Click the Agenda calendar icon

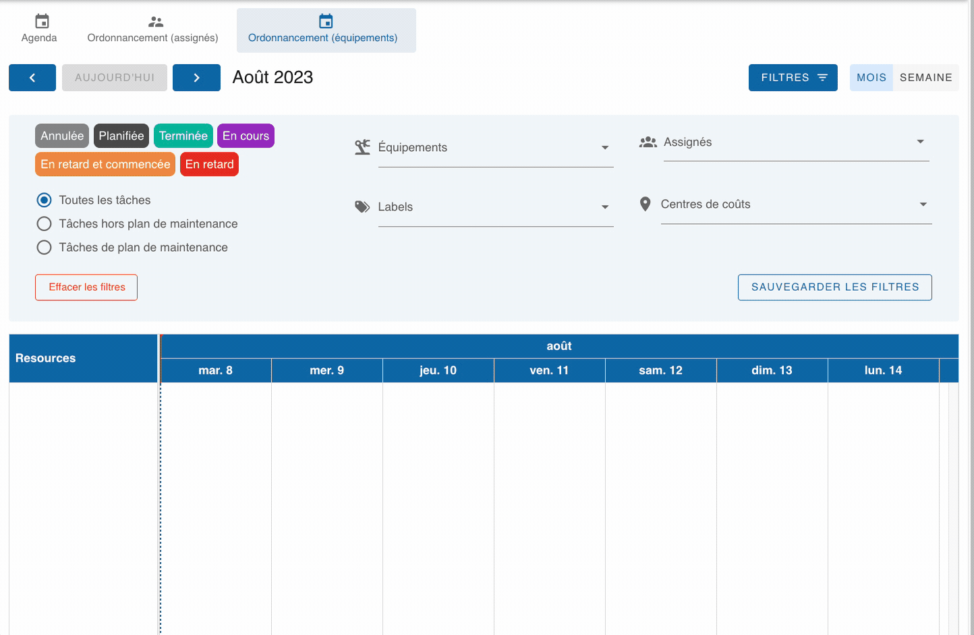(x=42, y=22)
